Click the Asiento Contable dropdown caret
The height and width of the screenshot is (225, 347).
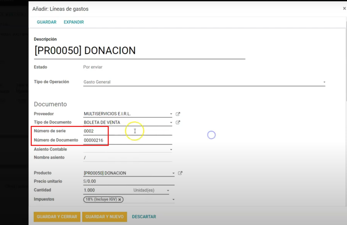click(x=171, y=149)
